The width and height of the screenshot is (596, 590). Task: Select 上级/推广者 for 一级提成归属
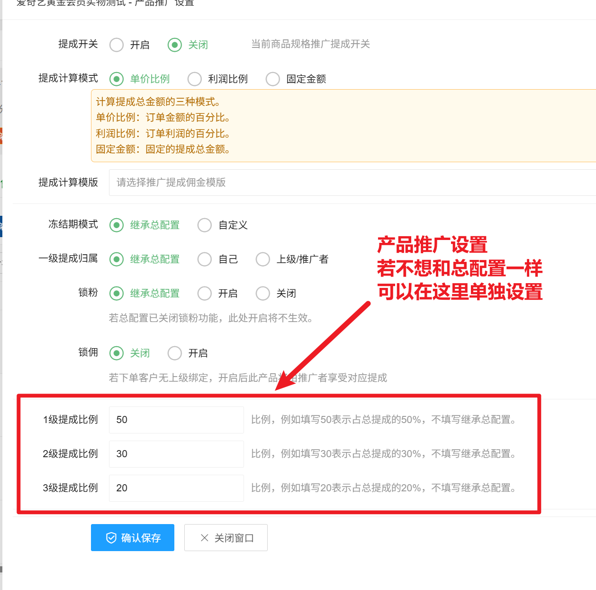pos(263,259)
